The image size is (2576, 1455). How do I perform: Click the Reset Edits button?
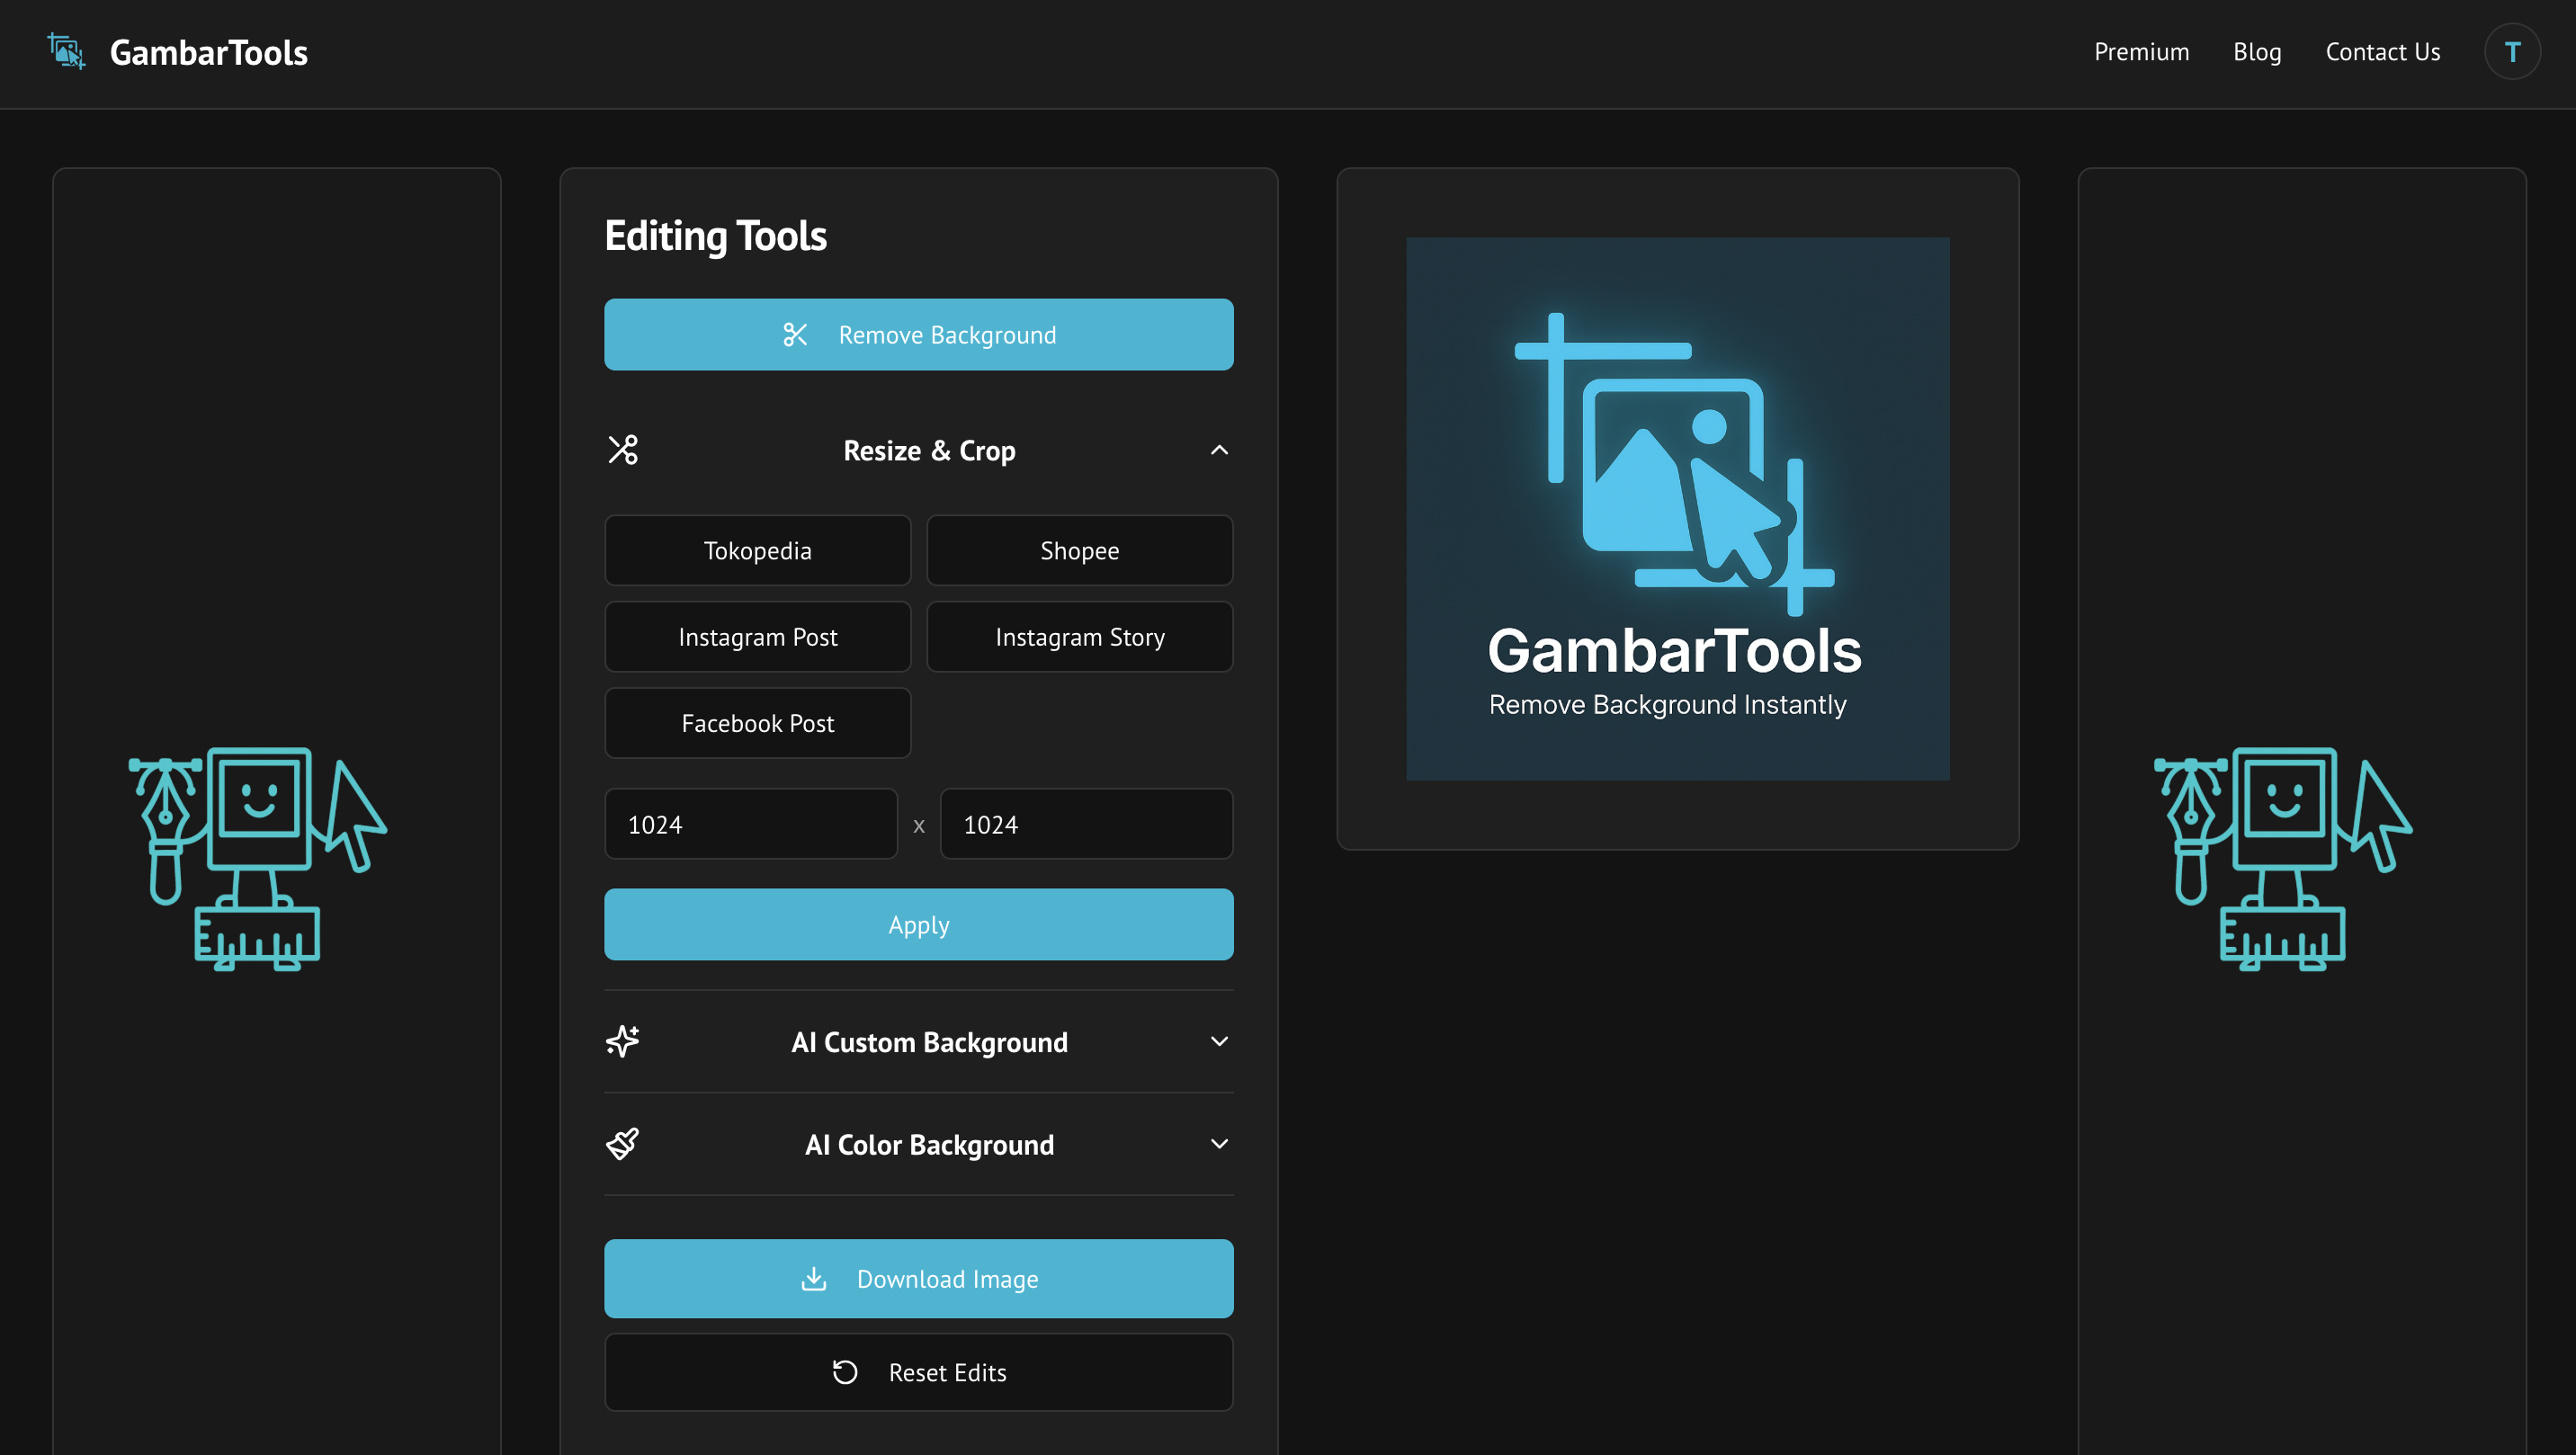(918, 1373)
